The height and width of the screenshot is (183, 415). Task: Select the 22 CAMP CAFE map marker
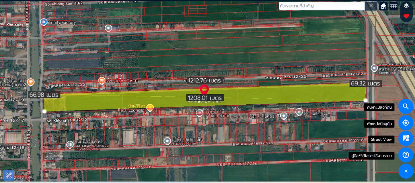101,81
